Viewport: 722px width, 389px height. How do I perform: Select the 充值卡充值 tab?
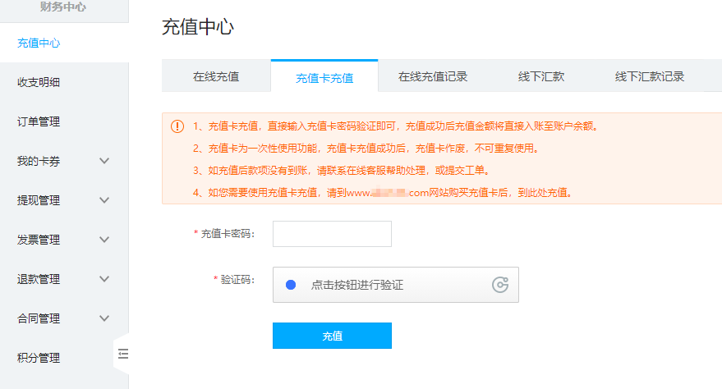[324, 77]
